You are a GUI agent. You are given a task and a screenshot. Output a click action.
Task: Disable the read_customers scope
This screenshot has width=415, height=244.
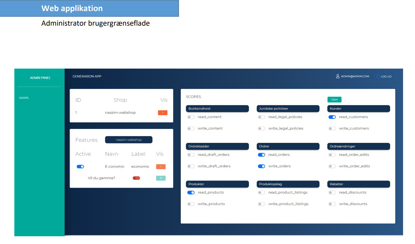(332, 117)
